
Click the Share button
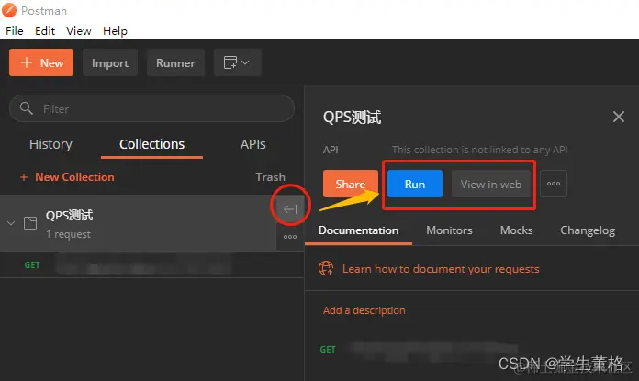tap(351, 184)
